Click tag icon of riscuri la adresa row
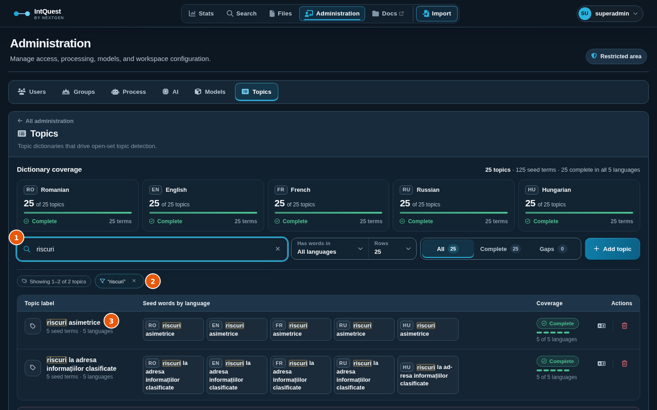 [x=33, y=368]
